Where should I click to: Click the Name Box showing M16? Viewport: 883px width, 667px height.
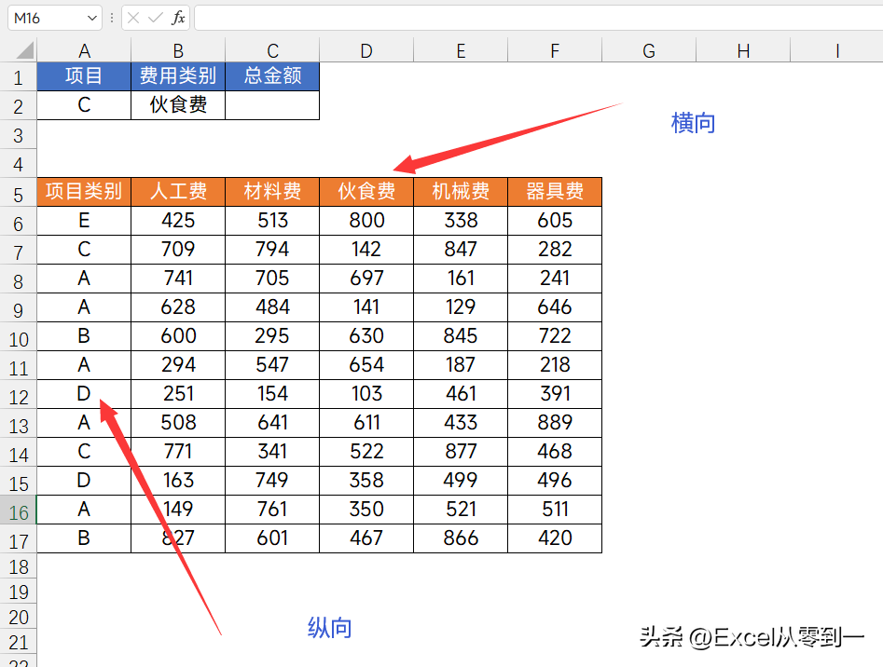click(x=55, y=18)
